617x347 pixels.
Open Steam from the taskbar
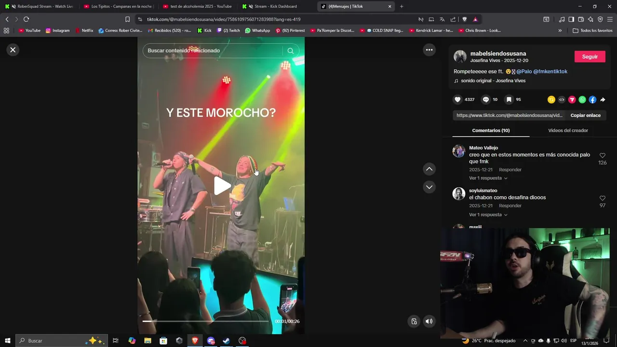(226, 341)
